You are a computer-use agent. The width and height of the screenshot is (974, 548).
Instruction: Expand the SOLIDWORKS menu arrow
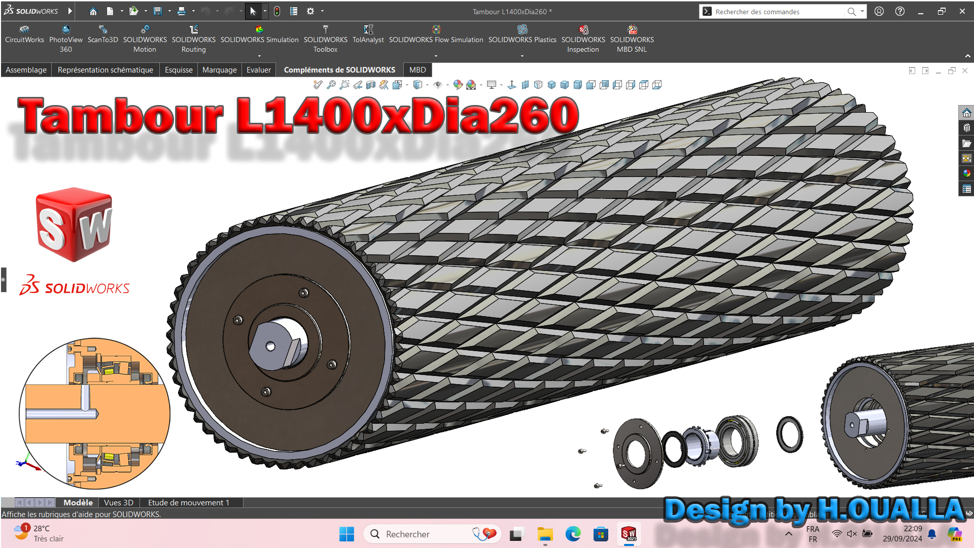point(70,11)
